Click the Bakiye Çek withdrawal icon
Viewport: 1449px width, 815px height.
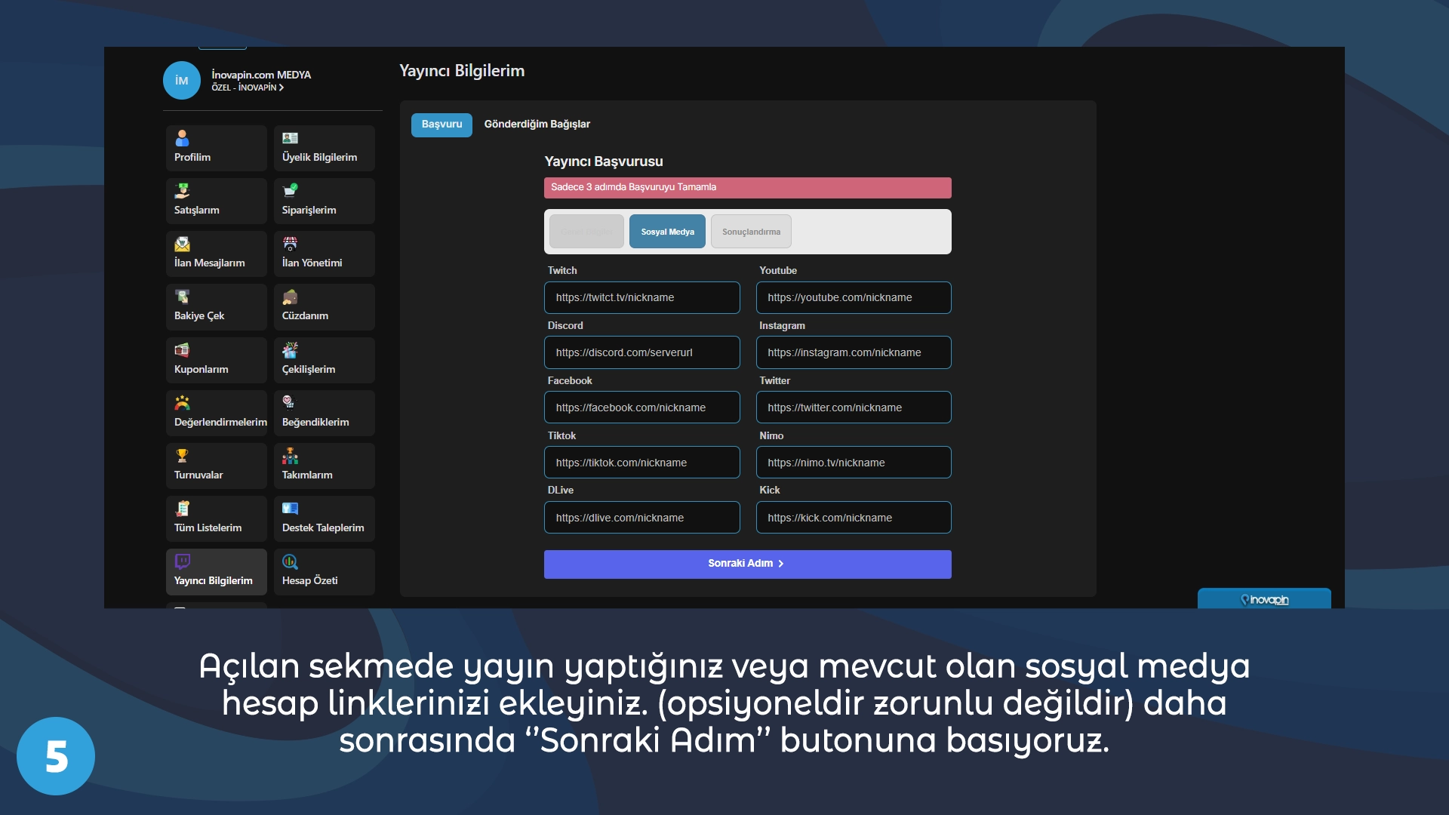(181, 297)
